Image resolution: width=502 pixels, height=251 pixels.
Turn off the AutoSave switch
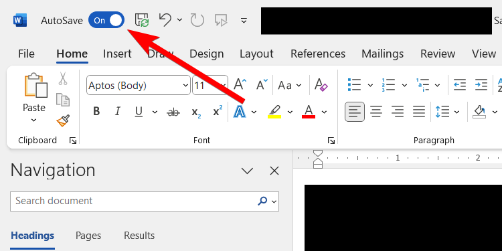[x=106, y=20]
